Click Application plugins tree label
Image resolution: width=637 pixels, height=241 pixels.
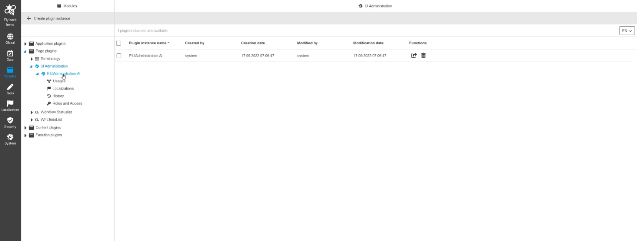pyautogui.click(x=50, y=44)
